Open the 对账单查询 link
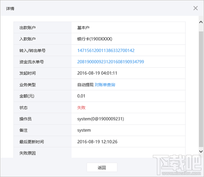The image size is (204, 177). [x=105, y=85]
